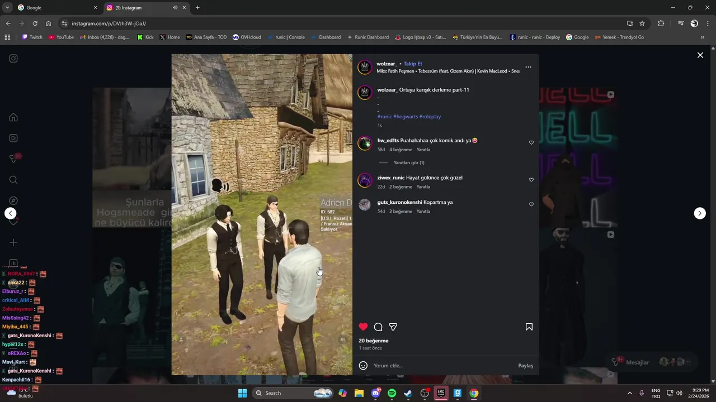The height and width of the screenshot is (402, 716).
Task: Click the browser Home button
Action: tap(49, 23)
